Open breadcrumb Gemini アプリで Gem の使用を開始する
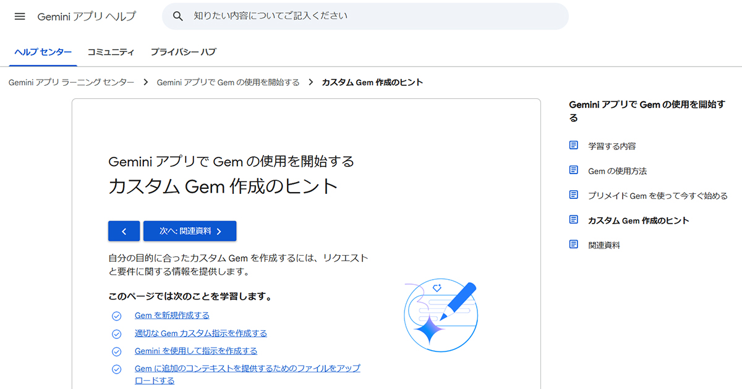The width and height of the screenshot is (742, 389). [x=228, y=82]
